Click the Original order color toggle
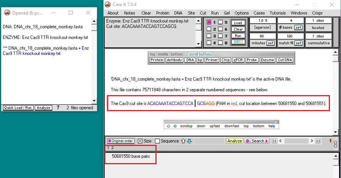Screen dimensions: 341x178 pyautogui.click(x=120, y=141)
